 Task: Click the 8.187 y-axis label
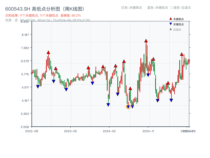25,35
